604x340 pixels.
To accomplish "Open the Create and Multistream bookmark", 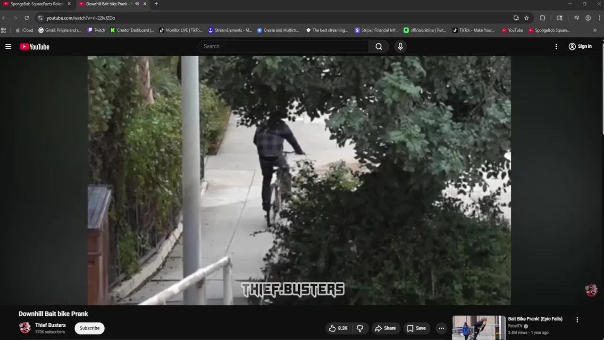I will pos(278,30).
